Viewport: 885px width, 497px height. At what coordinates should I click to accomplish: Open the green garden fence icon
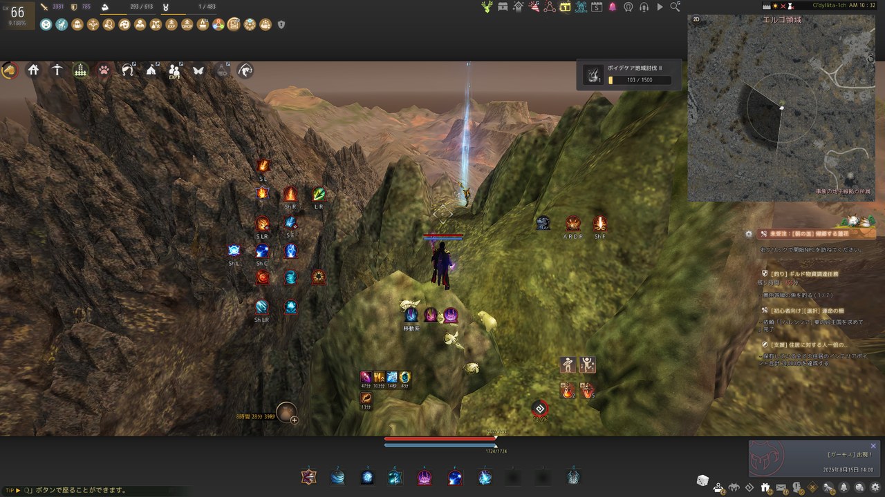(x=81, y=70)
